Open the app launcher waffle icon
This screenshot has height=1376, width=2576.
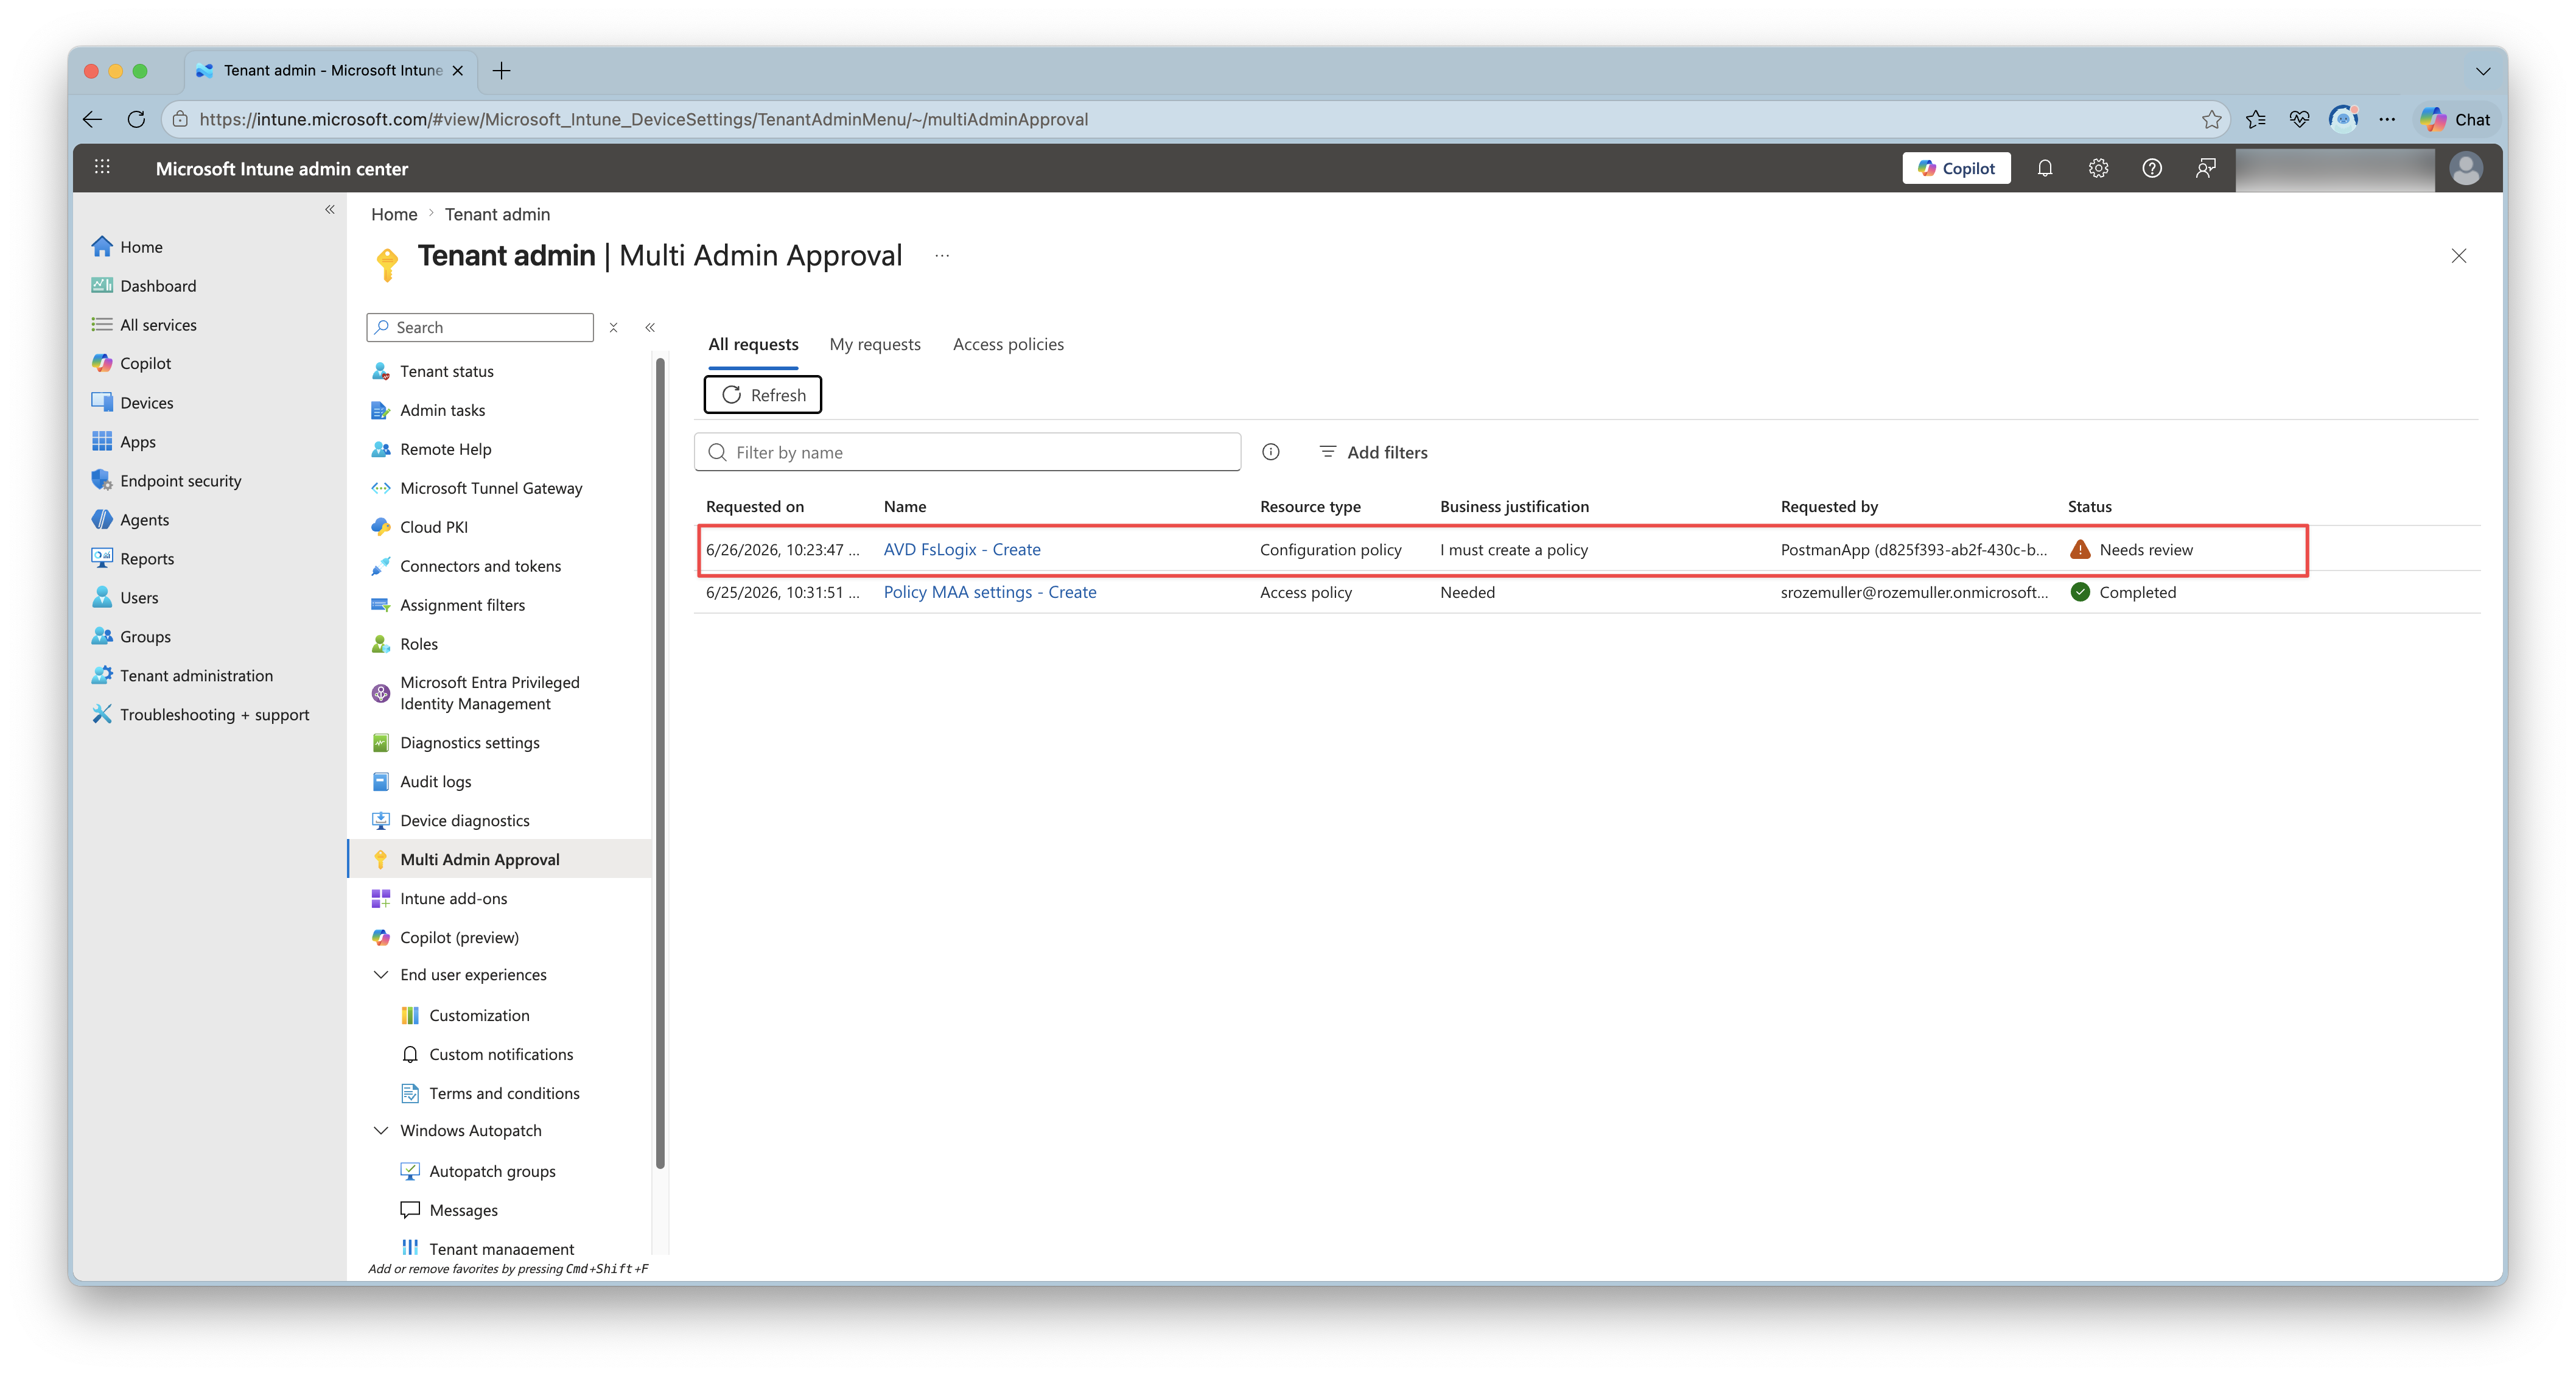tap(102, 168)
